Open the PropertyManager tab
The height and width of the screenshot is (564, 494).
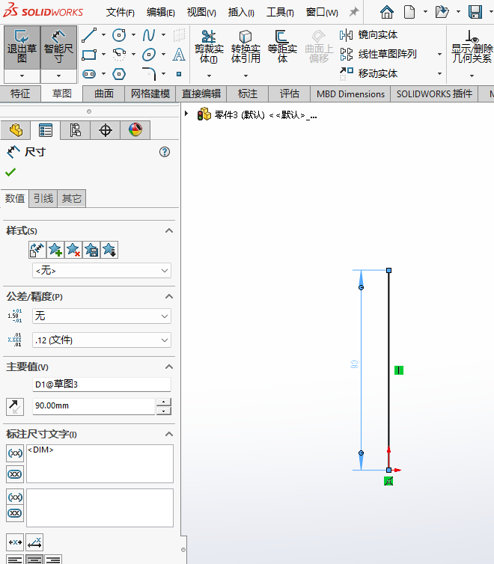pos(46,130)
